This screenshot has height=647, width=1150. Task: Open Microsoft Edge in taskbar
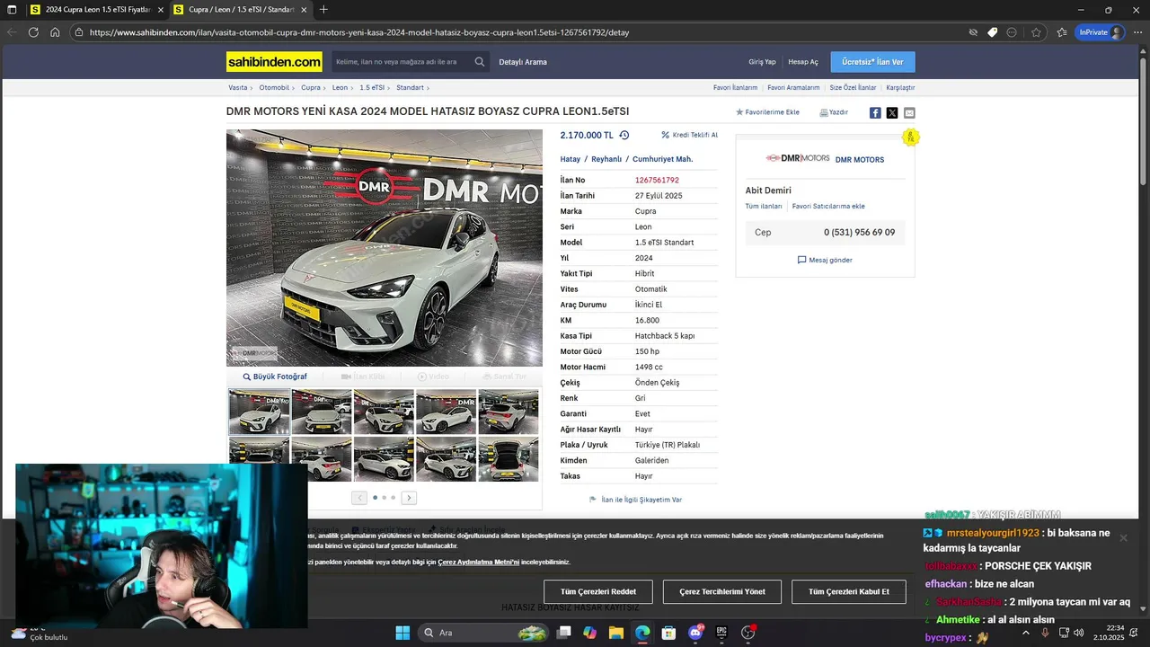coord(642,633)
